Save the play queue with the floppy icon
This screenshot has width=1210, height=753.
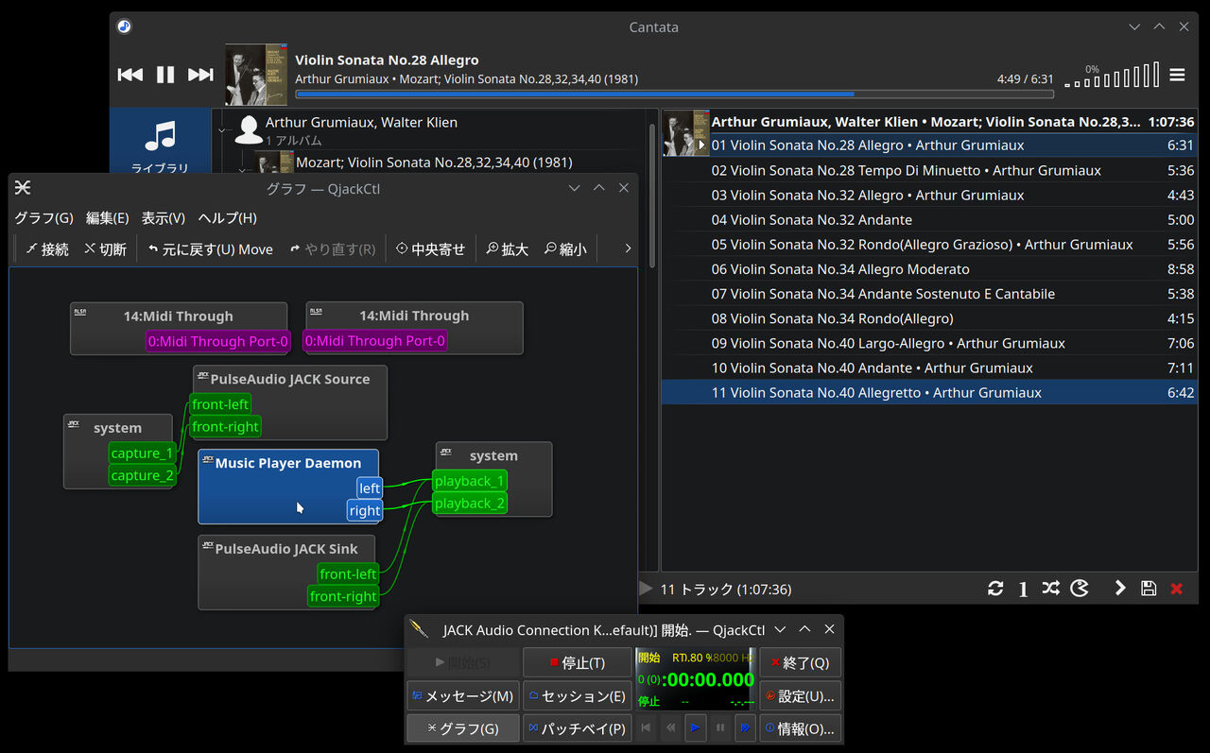[x=1149, y=588]
